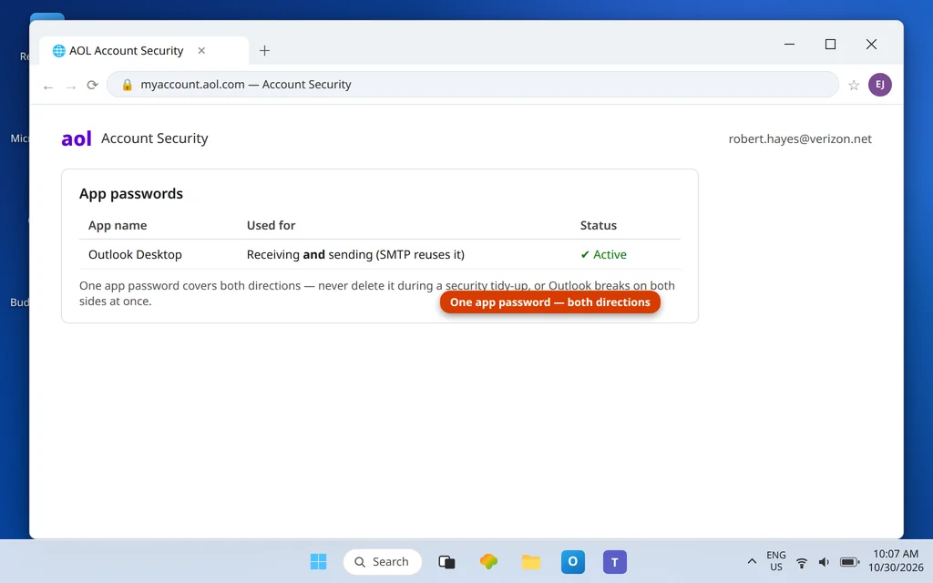Click the note about one app password
Screen dimensions: 933x583
click(x=377, y=293)
